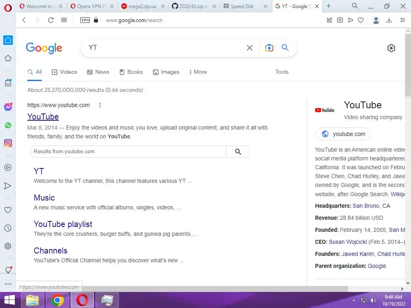Open Google quick settings gear
This screenshot has height=308, width=411.
click(x=391, y=48)
